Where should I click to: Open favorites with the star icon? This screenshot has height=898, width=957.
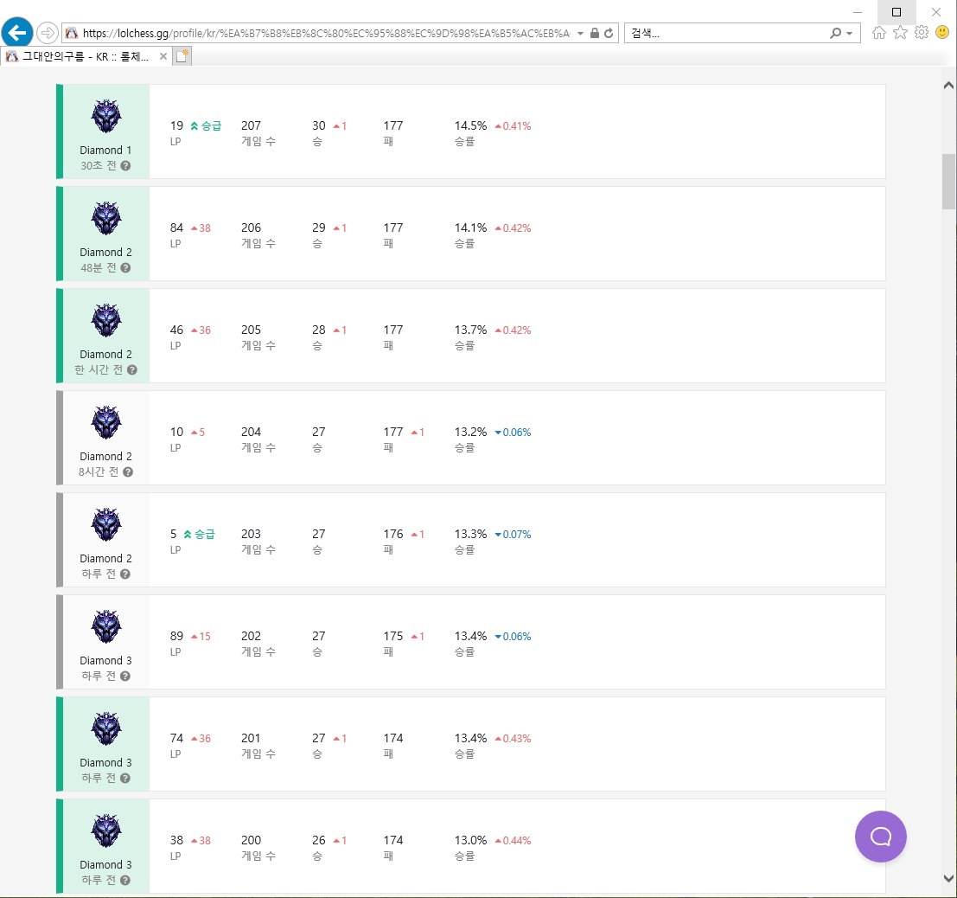tap(900, 33)
